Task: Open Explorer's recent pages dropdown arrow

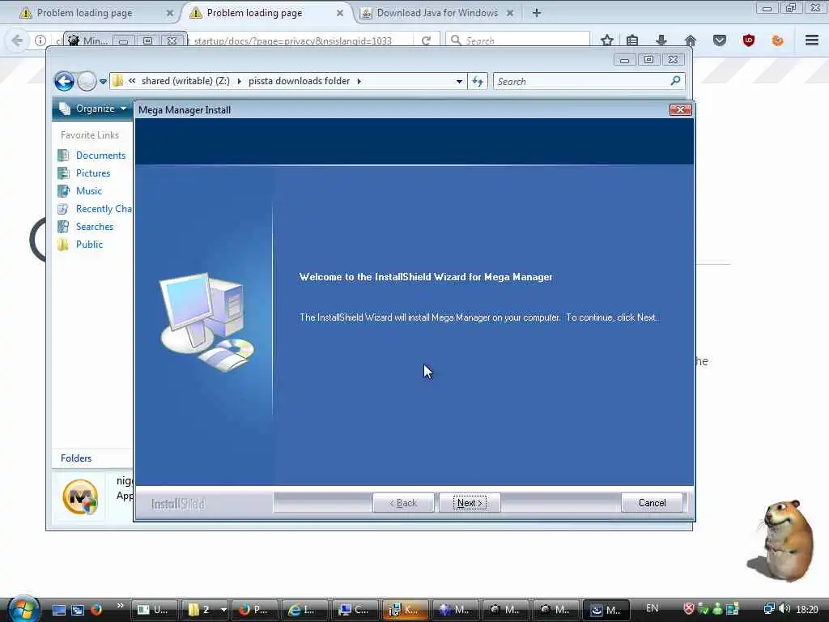Action: (103, 82)
